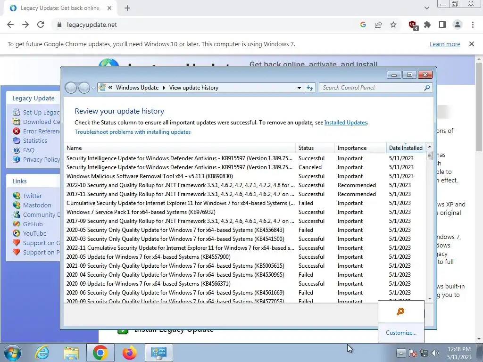Open FAQ link in website sidebar
This screenshot has width=483, height=362.
29,150
